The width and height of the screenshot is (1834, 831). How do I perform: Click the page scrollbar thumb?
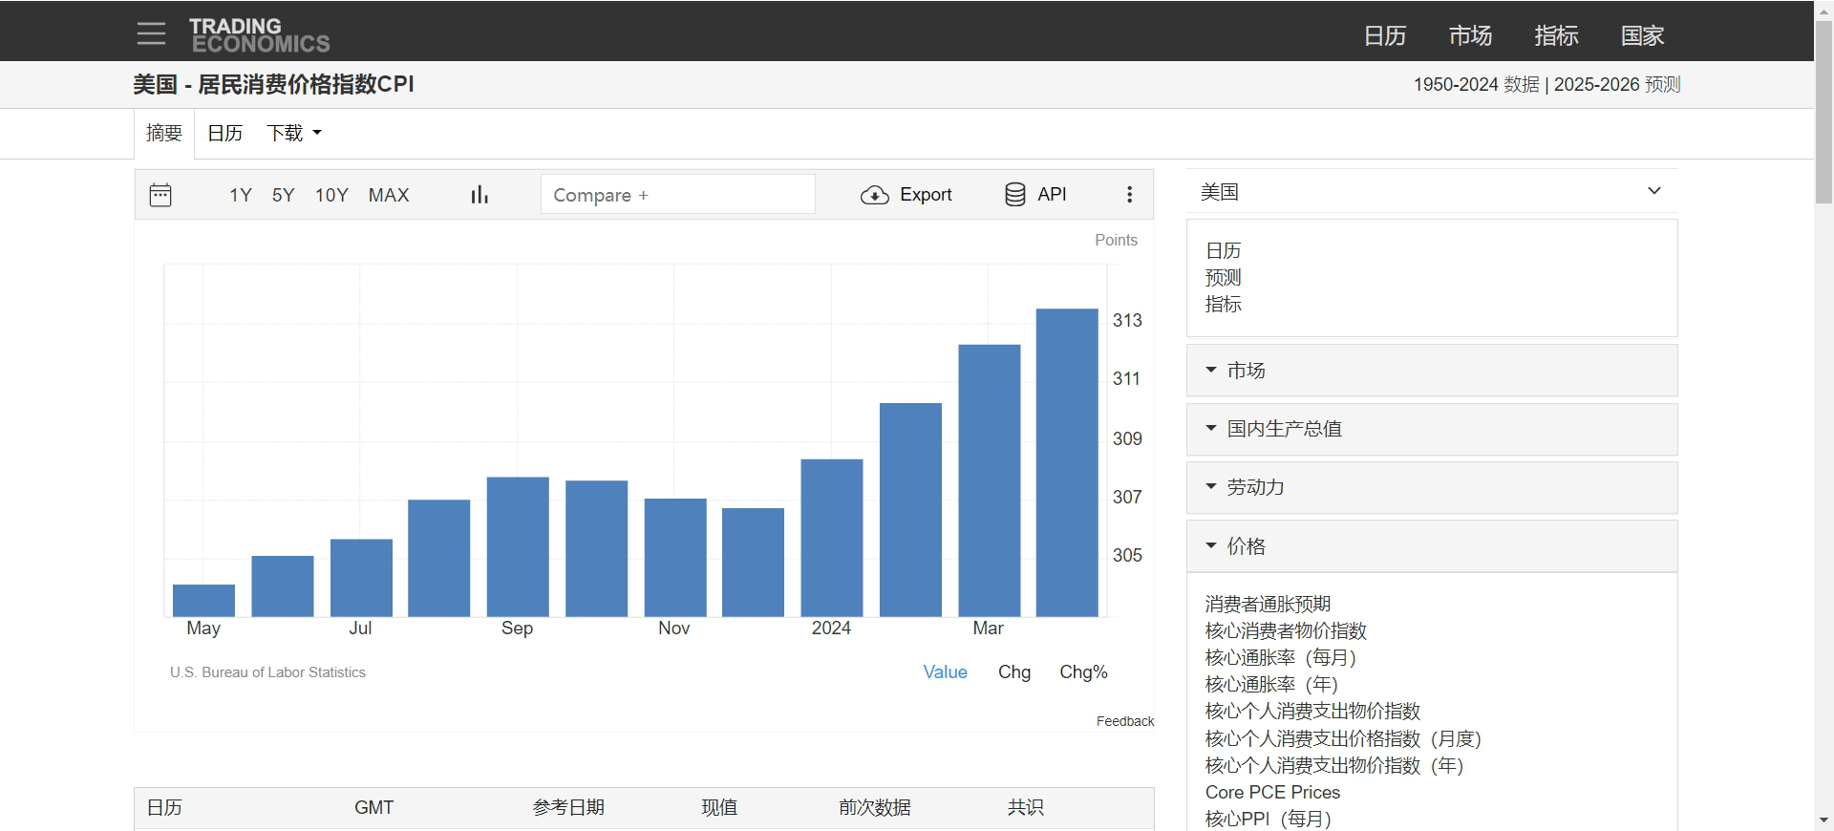point(1823,113)
